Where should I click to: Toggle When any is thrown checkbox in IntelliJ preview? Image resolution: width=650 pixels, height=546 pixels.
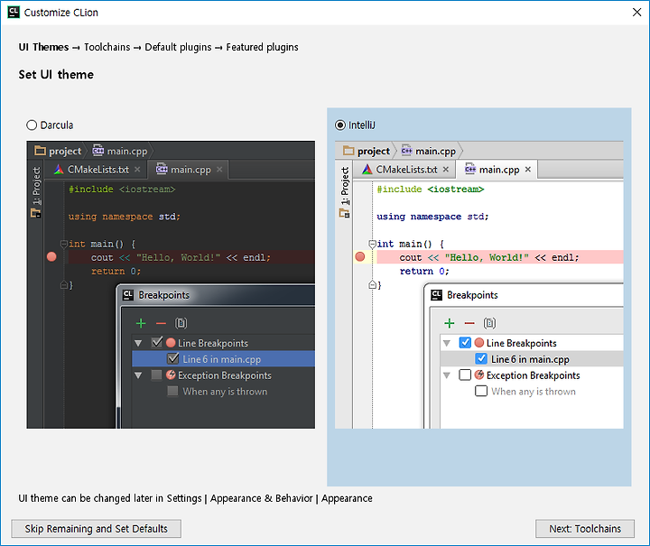pyautogui.click(x=481, y=391)
